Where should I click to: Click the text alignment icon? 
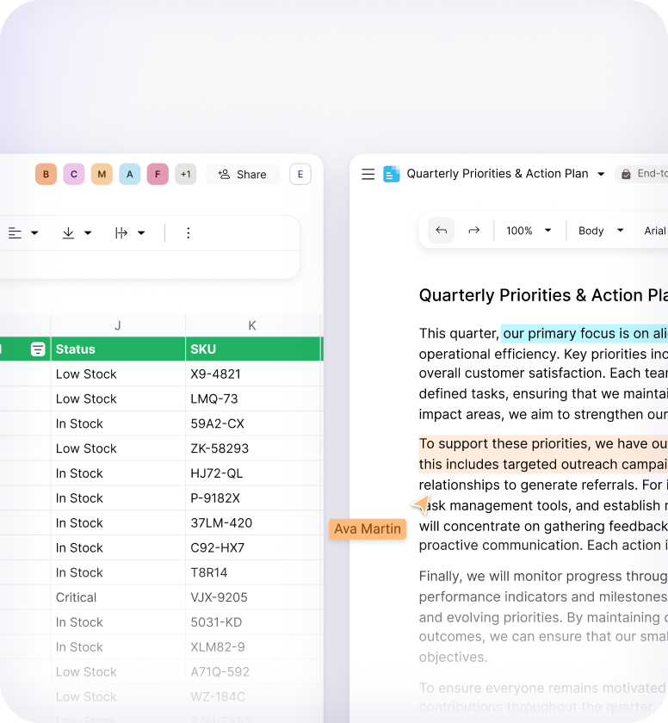pos(15,233)
